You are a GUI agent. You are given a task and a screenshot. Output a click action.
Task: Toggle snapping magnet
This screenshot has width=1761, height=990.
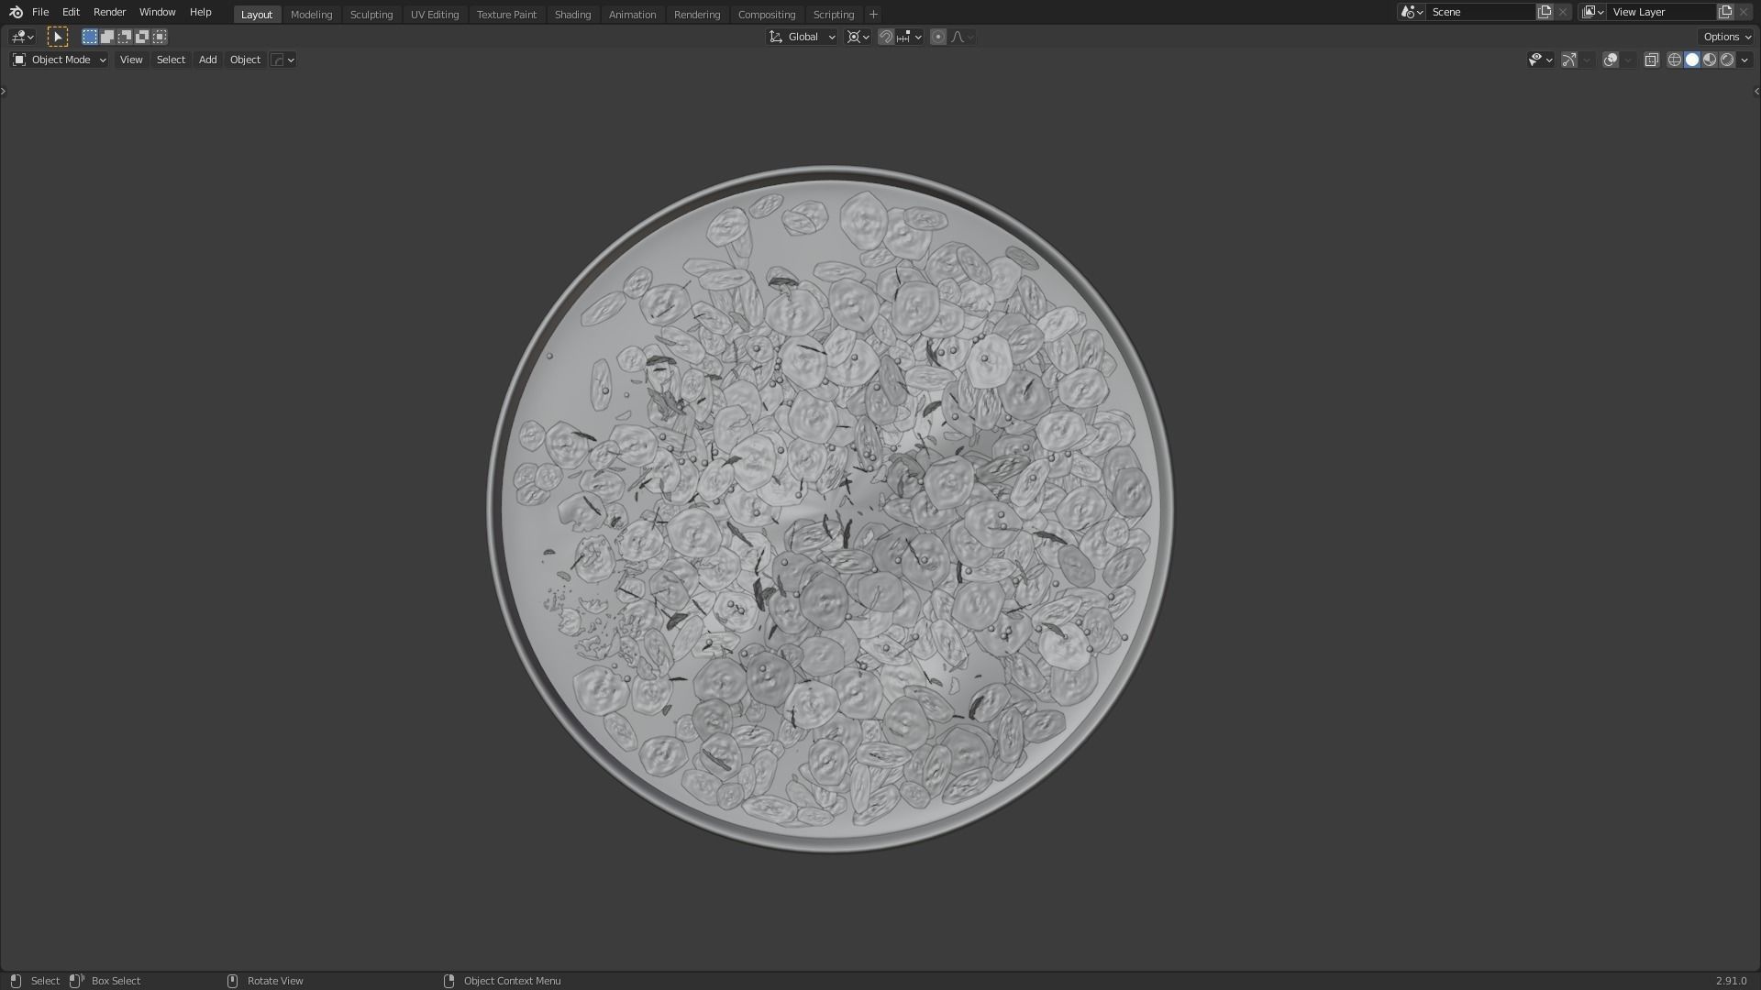(885, 37)
